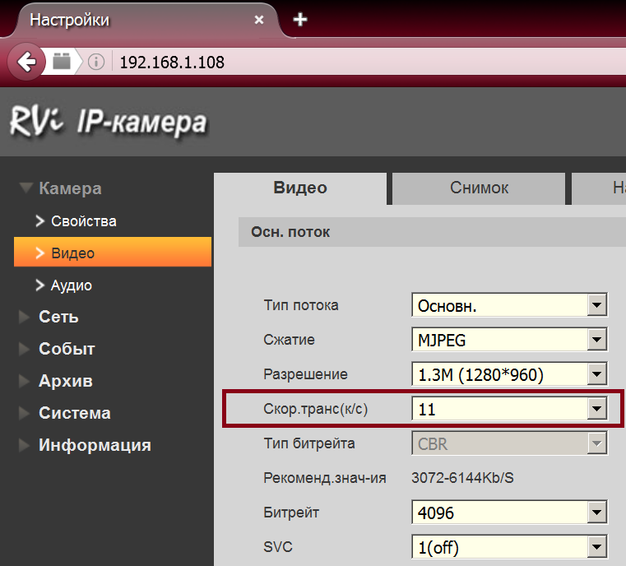The height and width of the screenshot is (566, 626).
Task: Open the Сжатие dropdown showing MJPEG
Action: [508, 340]
